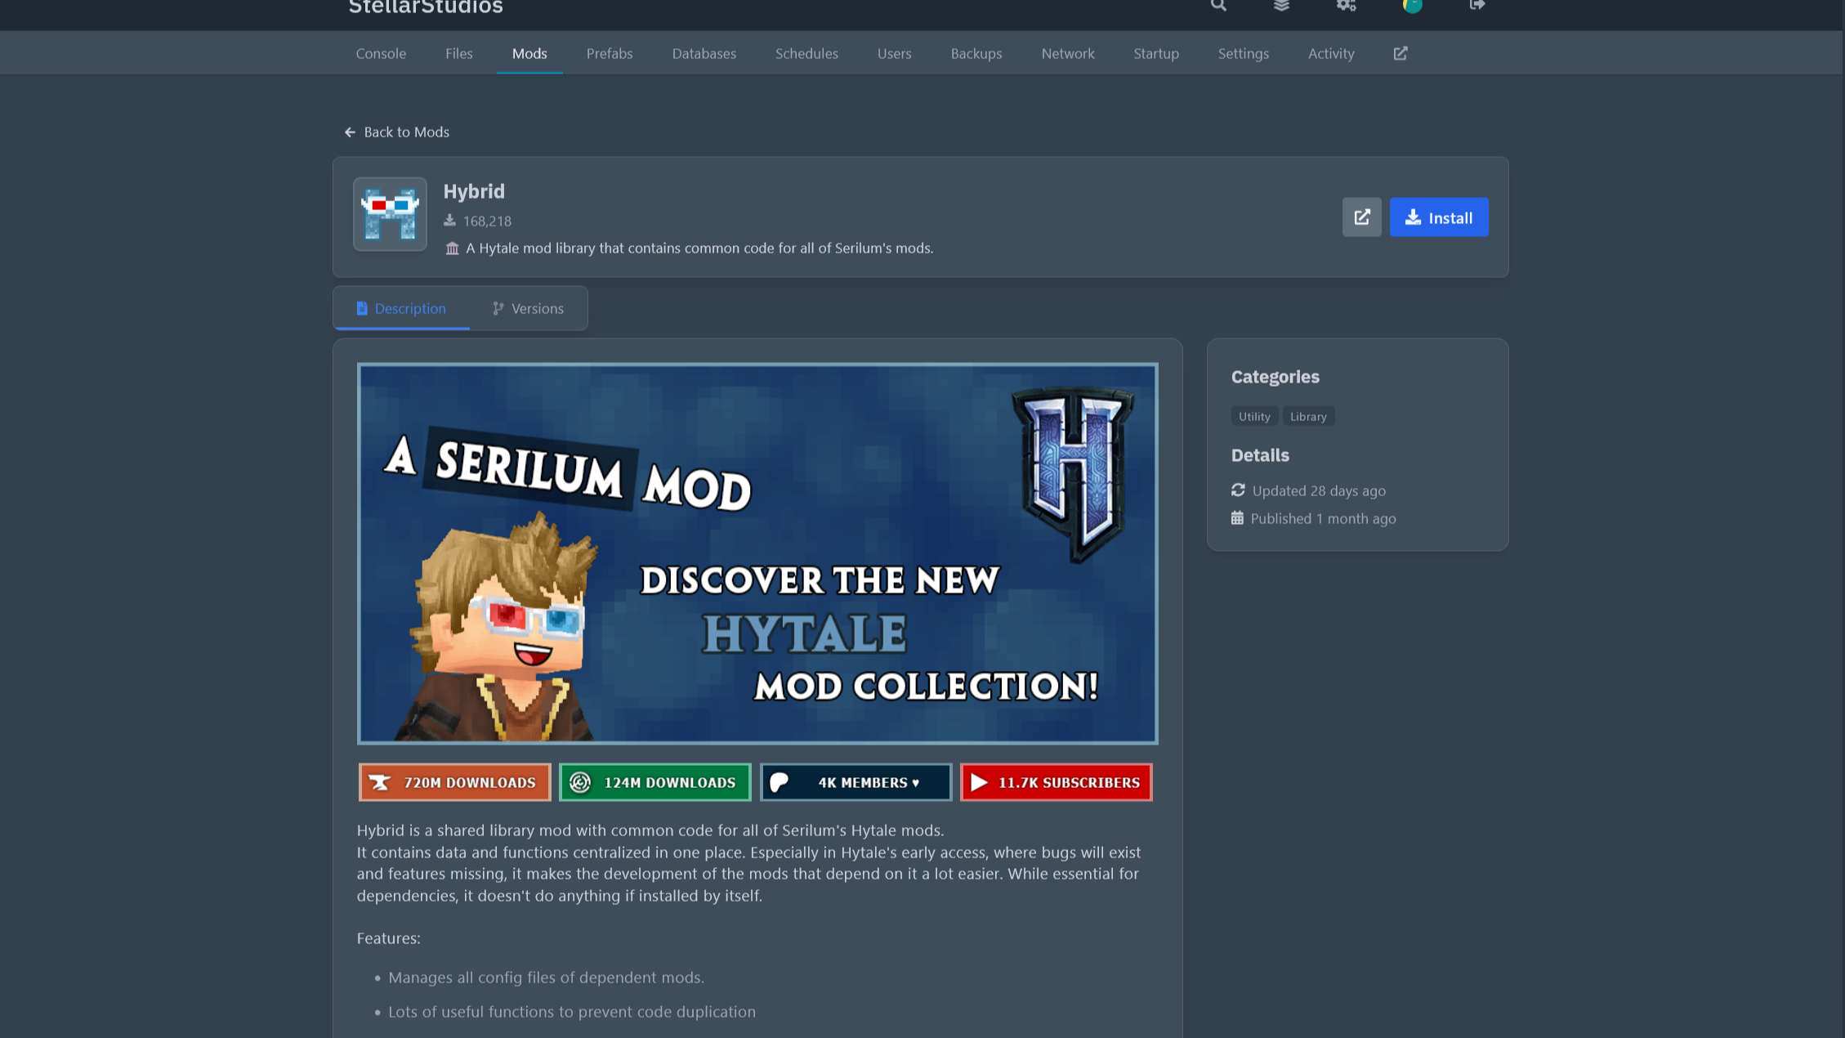This screenshot has width=1845, height=1038.
Task: Click the Hybrid mod logo thumbnail
Action: tap(390, 214)
